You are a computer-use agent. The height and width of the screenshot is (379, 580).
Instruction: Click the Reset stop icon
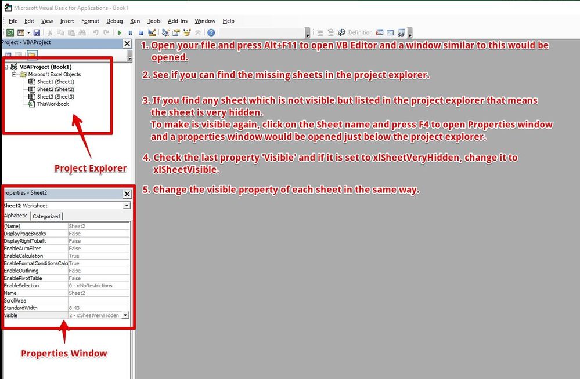tap(141, 32)
